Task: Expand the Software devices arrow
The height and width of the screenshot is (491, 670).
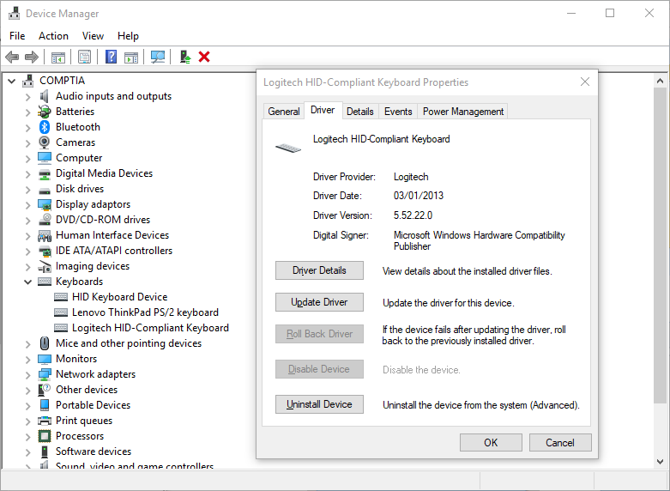Action: pos(28,452)
